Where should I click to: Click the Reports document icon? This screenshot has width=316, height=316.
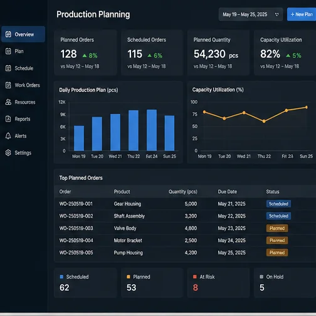[8, 119]
